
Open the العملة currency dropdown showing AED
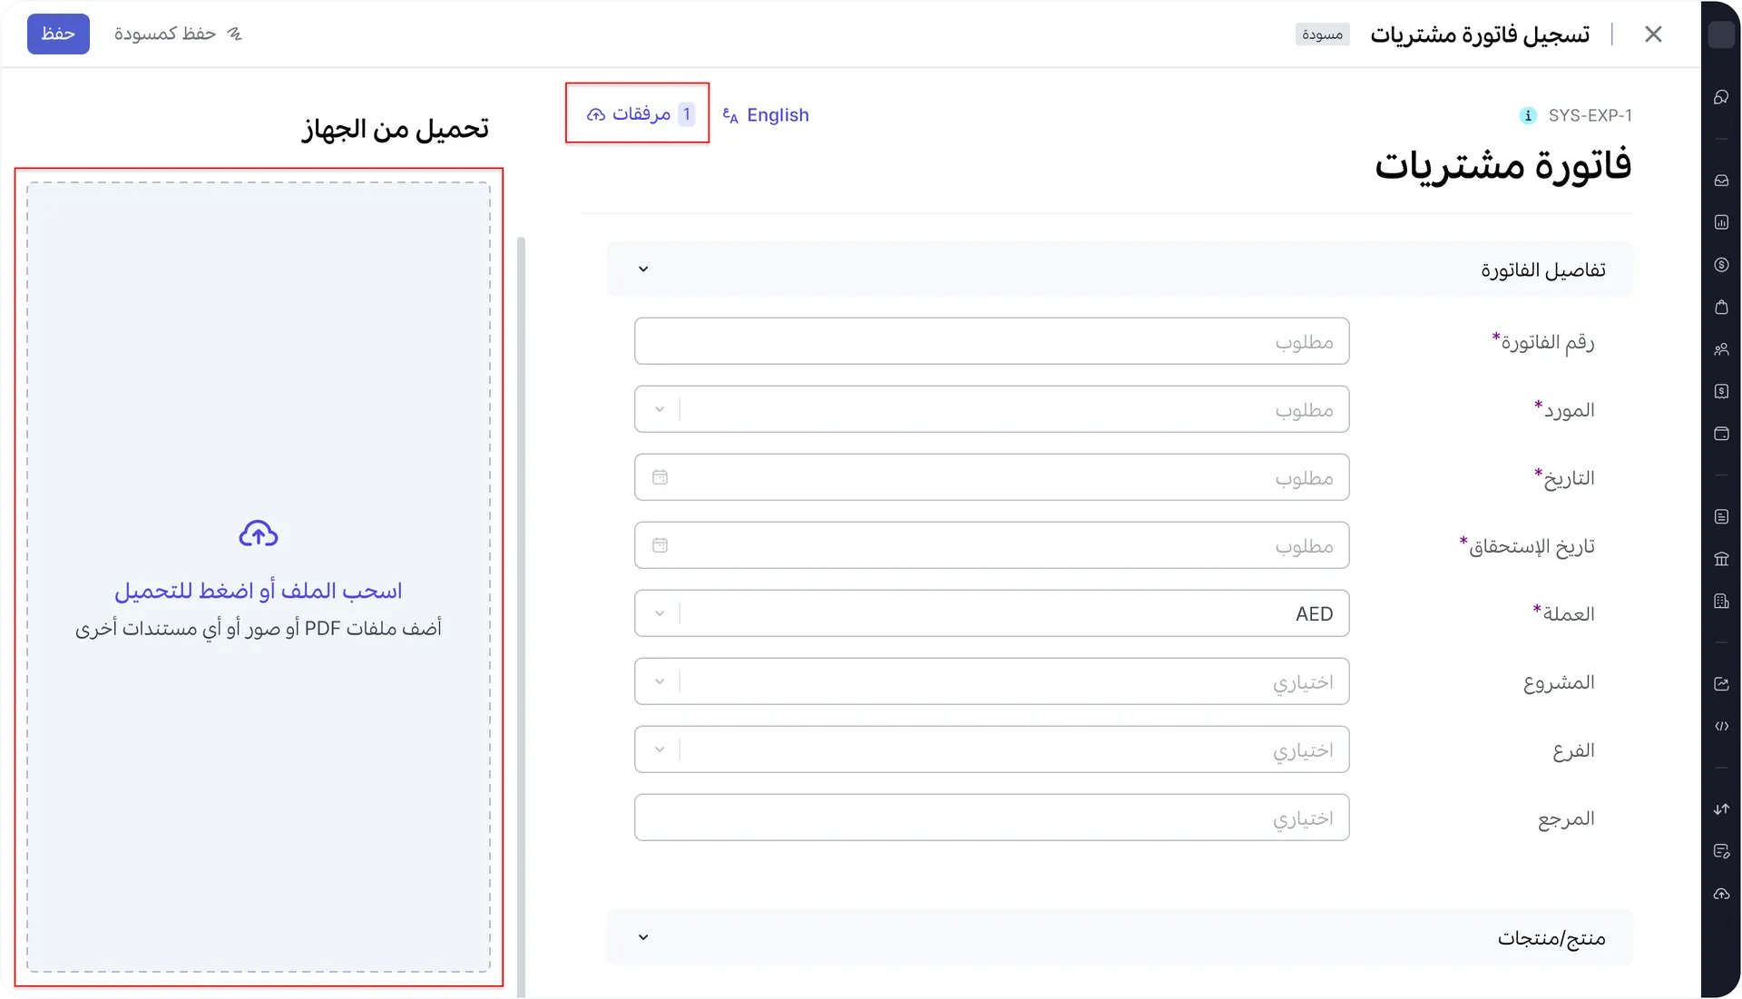660,613
